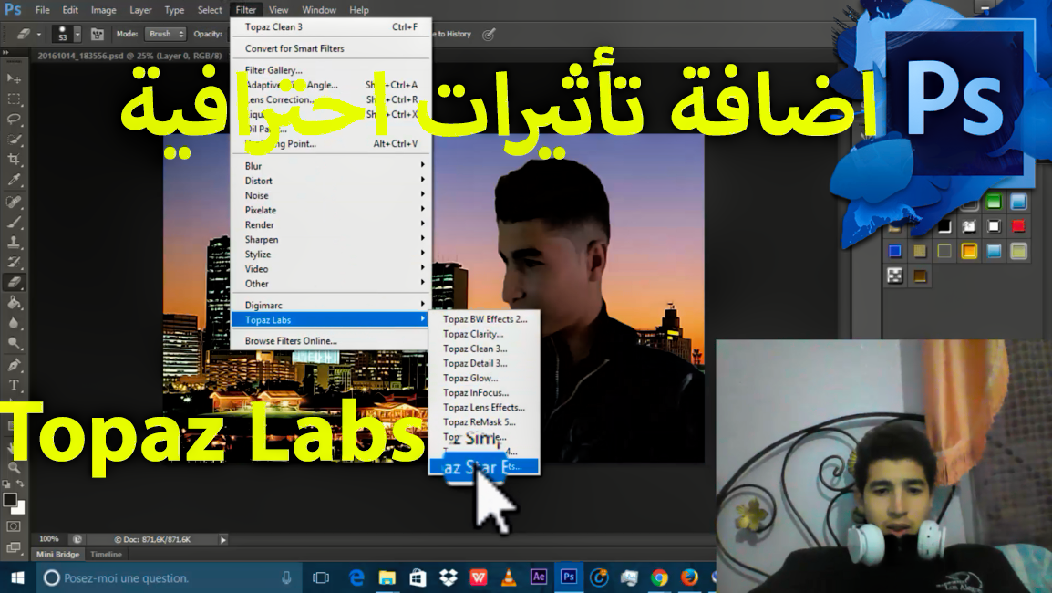Launch Topaz Detail 3 filter
The width and height of the screenshot is (1052, 593).
click(484, 363)
